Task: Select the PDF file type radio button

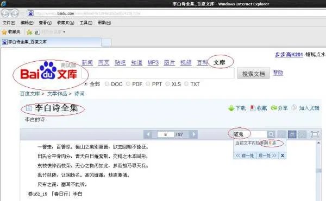Action: click(128, 84)
